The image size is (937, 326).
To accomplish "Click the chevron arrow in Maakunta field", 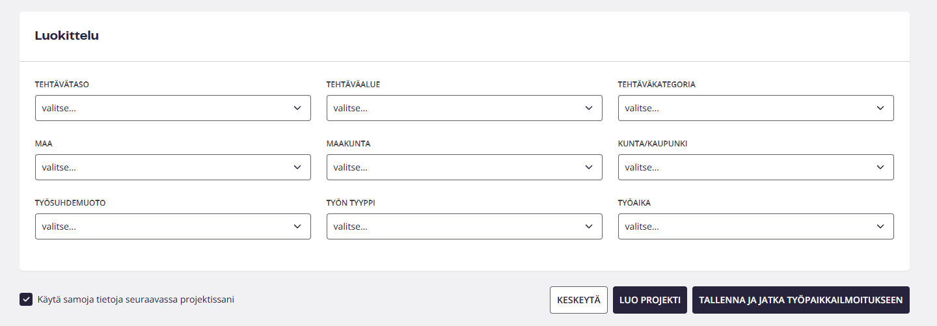I will pyautogui.click(x=589, y=167).
